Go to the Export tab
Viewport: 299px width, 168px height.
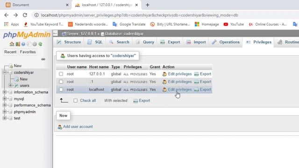pyautogui.click(x=170, y=42)
